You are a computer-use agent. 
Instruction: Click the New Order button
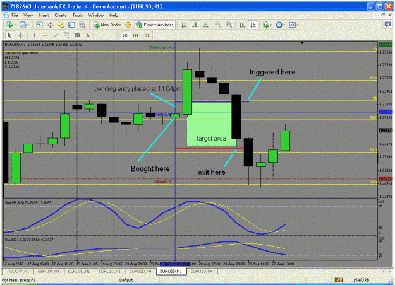point(107,25)
